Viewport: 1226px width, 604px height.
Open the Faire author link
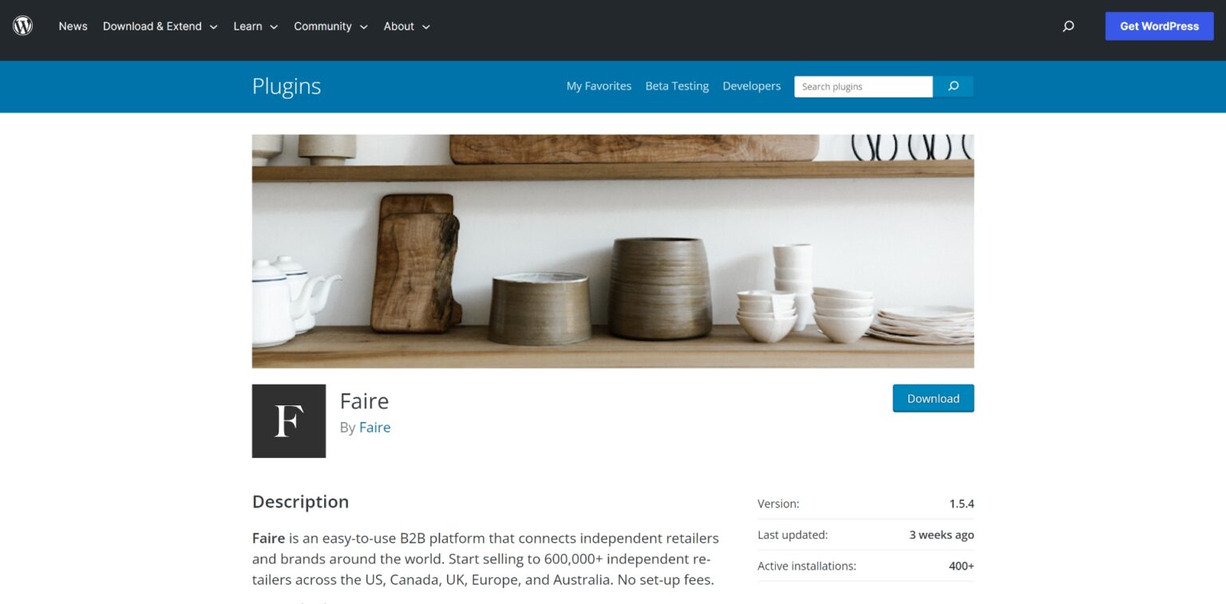[374, 428]
